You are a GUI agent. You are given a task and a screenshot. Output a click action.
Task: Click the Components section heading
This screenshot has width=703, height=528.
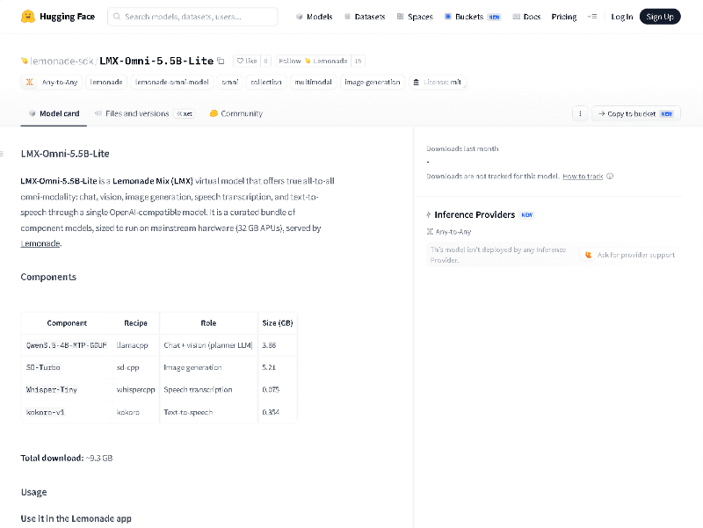coord(48,277)
